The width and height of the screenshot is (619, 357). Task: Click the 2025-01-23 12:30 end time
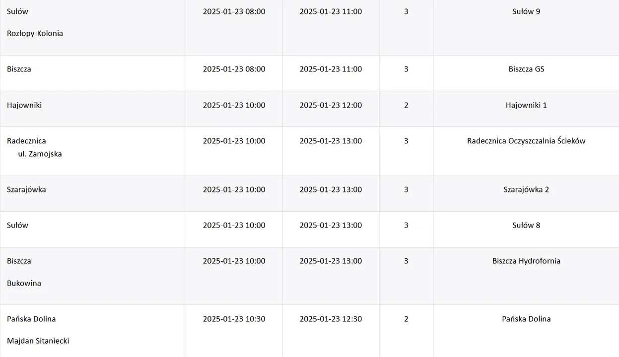[331, 319]
